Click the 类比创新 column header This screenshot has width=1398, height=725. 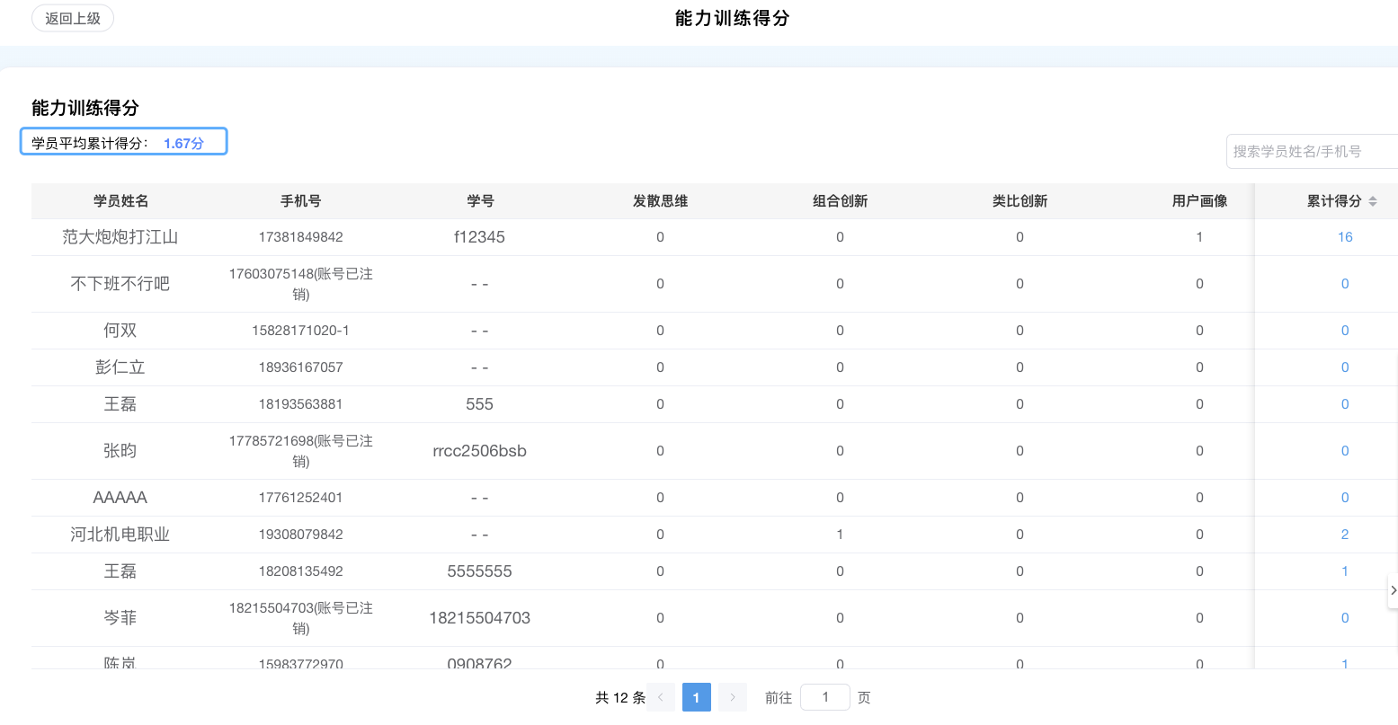pos(1020,201)
